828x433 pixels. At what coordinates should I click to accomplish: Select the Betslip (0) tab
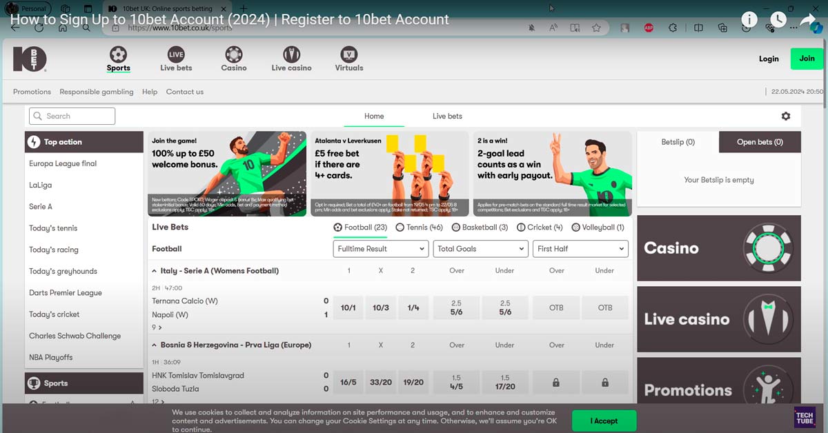[x=678, y=142]
